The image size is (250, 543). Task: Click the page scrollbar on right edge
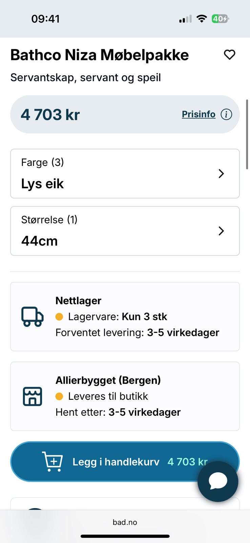click(247, 134)
